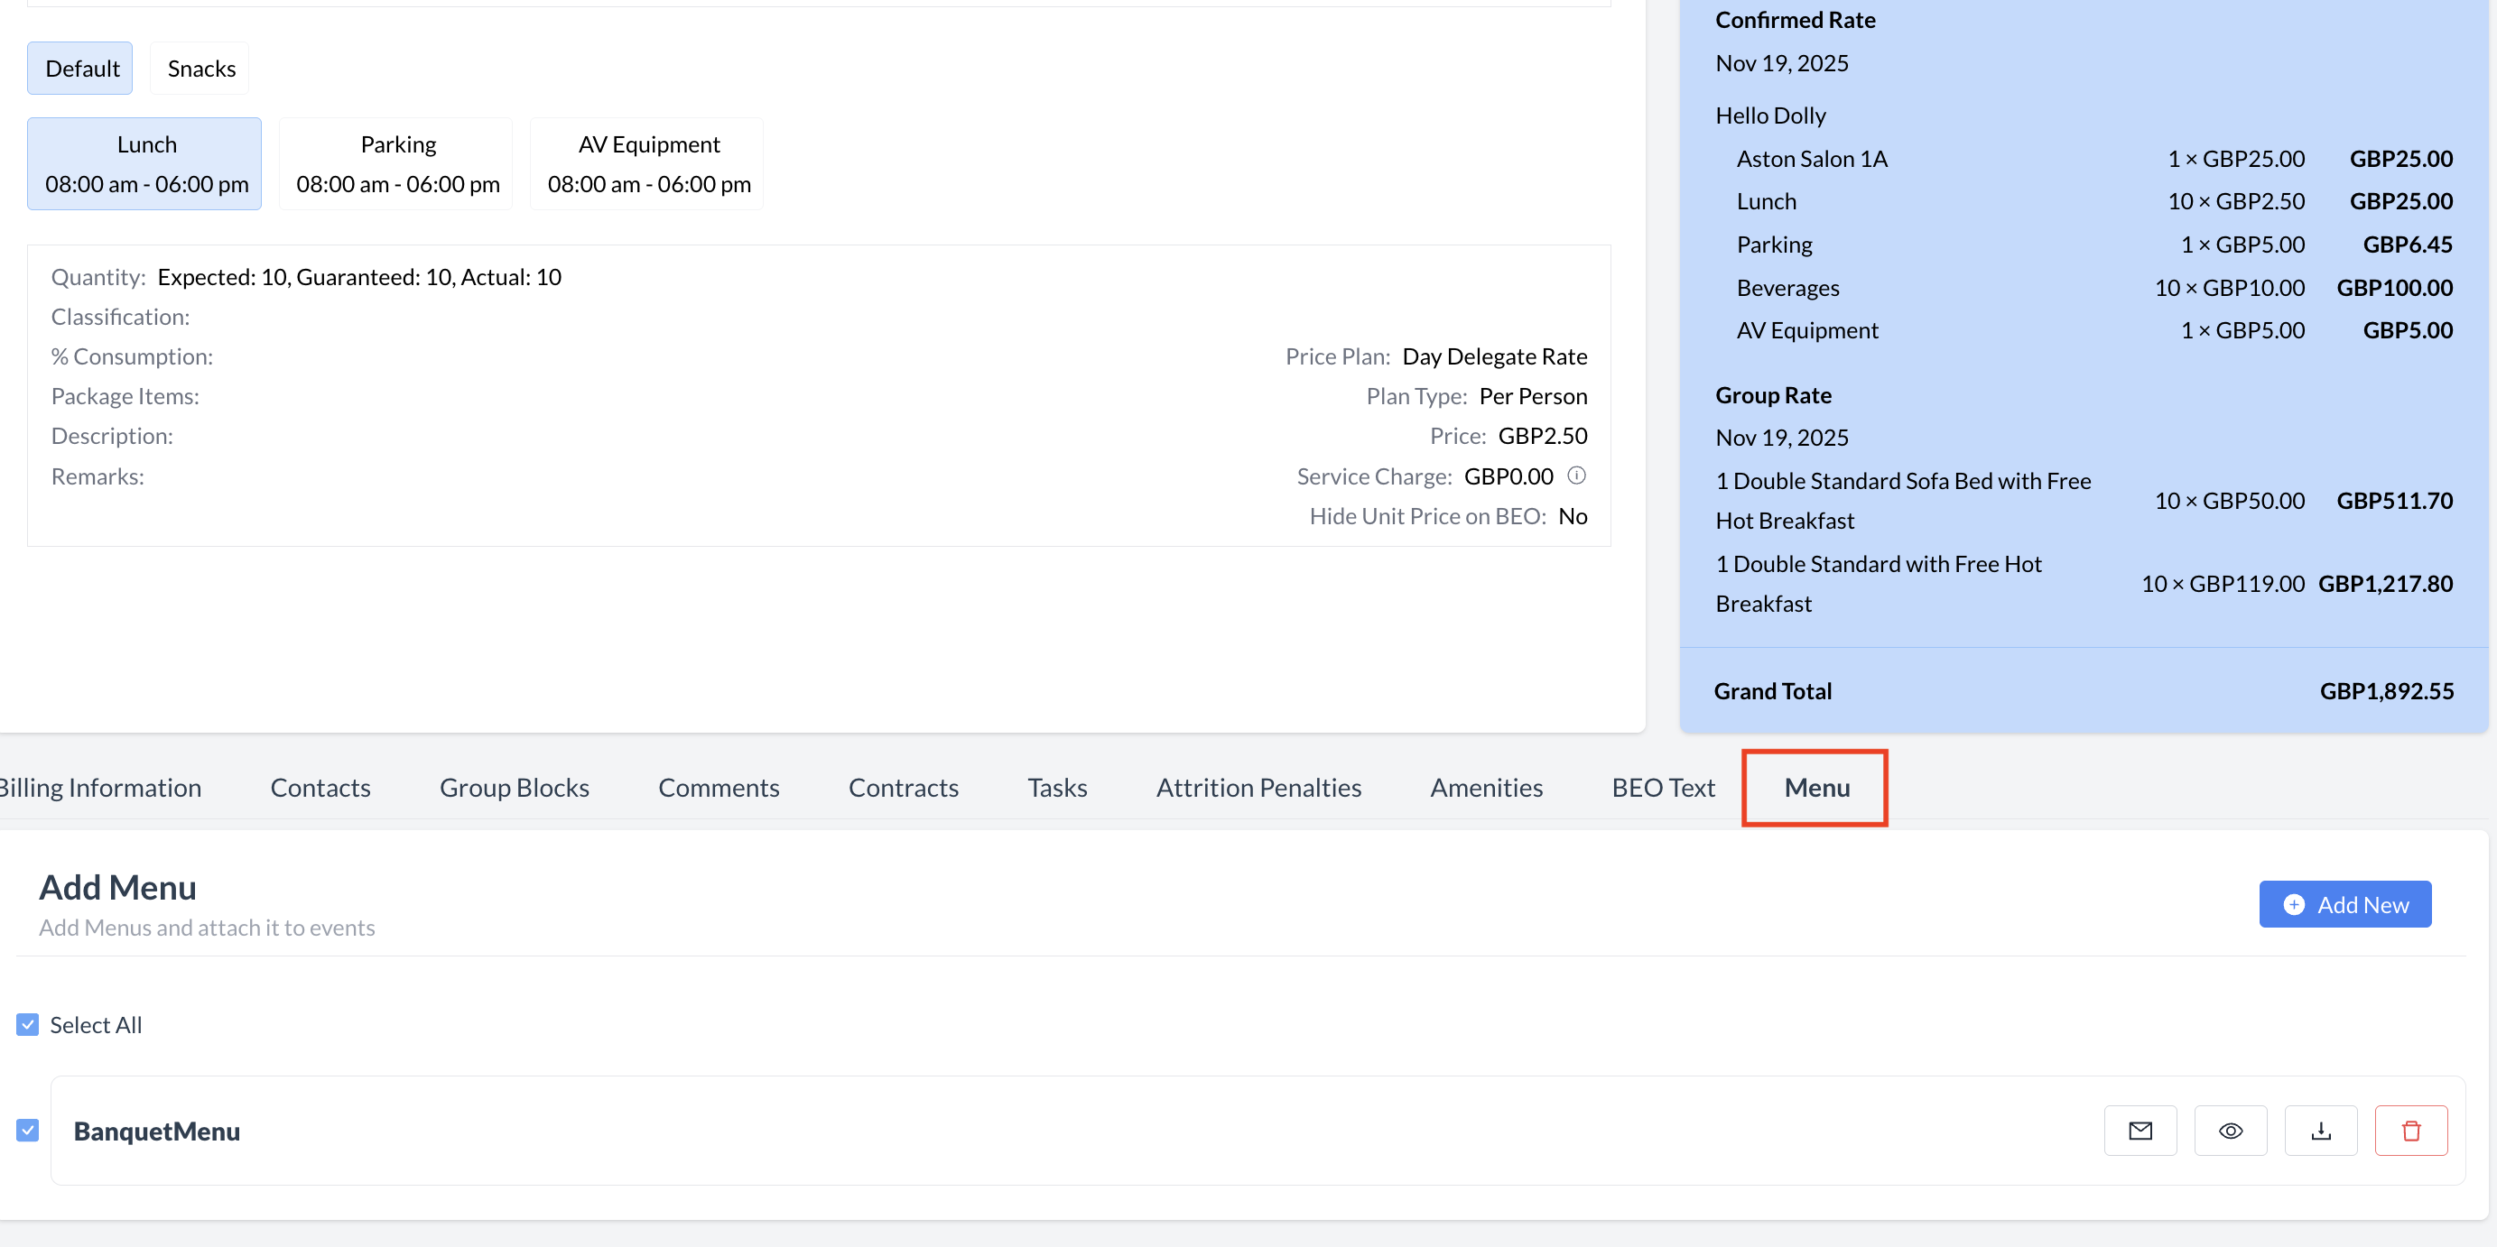Open the Group Blocks tab
This screenshot has height=1247, width=2497.
tap(514, 787)
